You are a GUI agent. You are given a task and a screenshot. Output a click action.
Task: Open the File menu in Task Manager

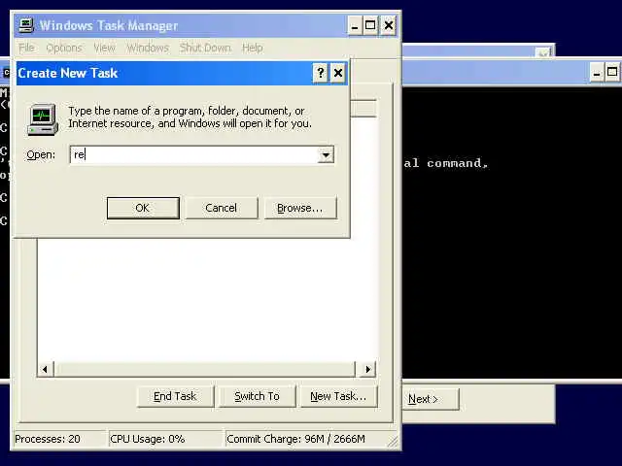pyautogui.click(x=26, y=48)
